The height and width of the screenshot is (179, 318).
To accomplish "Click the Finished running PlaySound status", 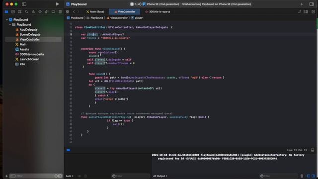I will click(x=216, y=4).
